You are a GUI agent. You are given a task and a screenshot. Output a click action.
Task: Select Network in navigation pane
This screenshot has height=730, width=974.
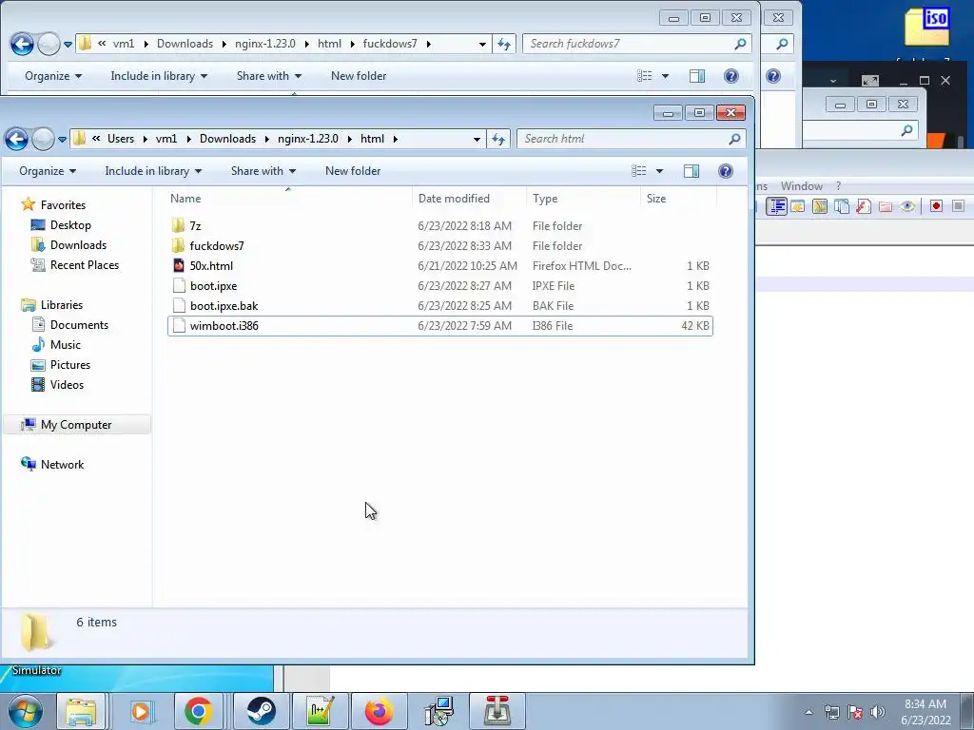(x=62, y=464)
